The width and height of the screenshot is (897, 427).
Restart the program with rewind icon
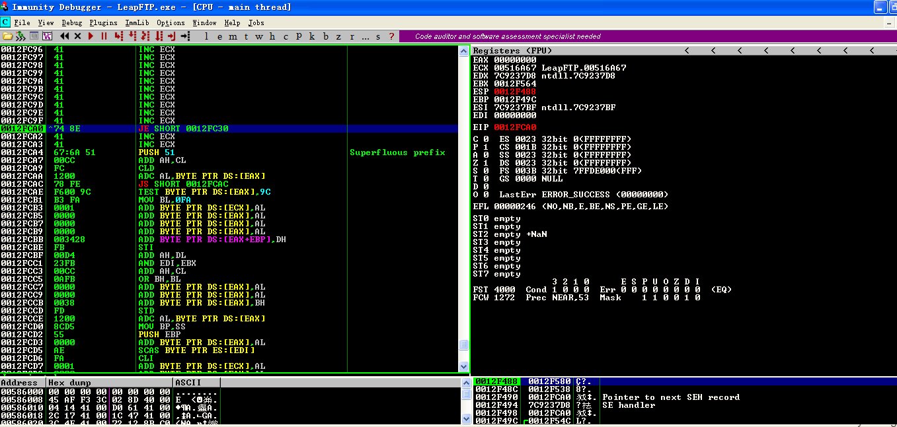click(65, 36)
